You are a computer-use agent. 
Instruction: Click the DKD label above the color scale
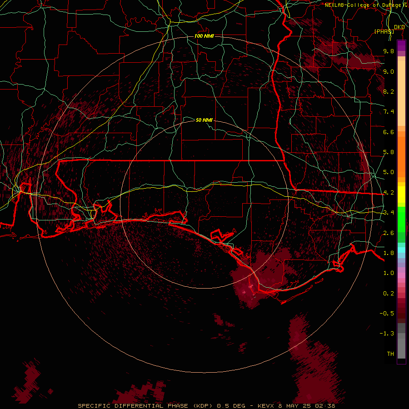[399, 27]
